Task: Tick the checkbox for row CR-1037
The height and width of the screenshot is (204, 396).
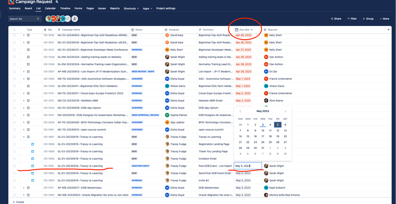Action: click(x=14, y=50)
